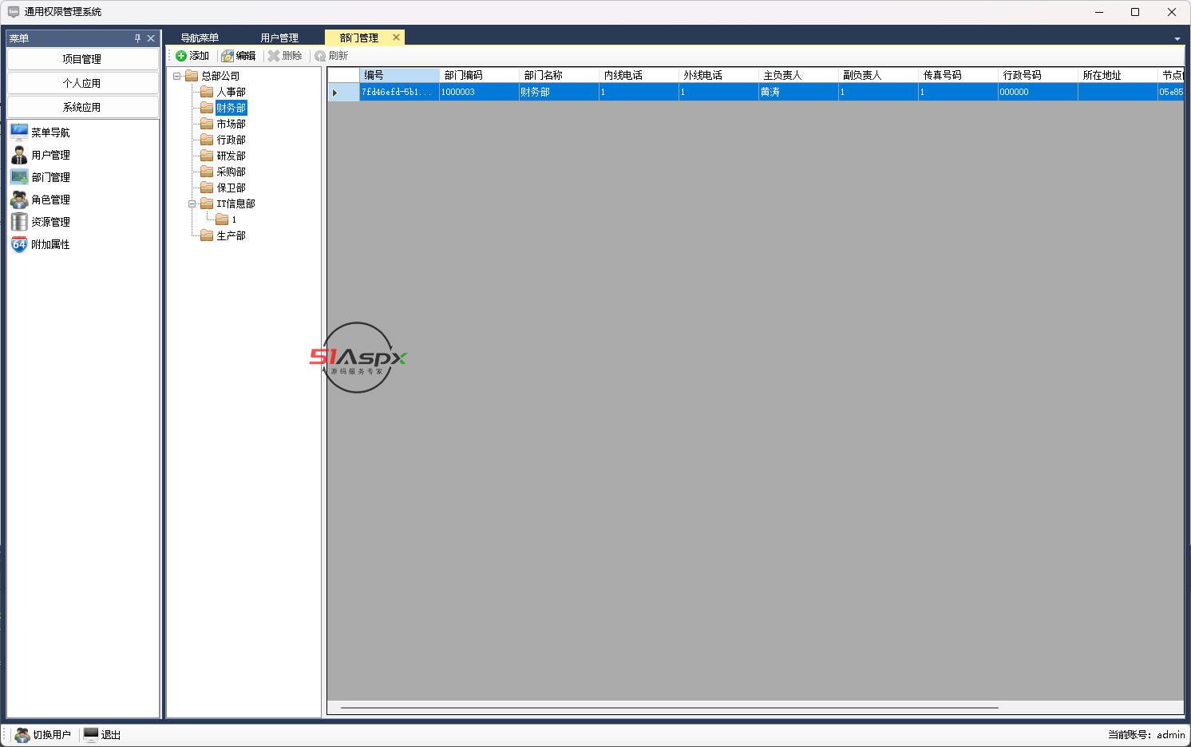This screenshot has height=747, width=1191.
Task: Open 部门管理 via its sidebar icon
Action: (19, 177)
